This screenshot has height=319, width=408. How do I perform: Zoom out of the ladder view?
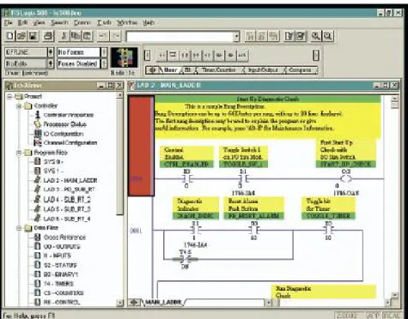point(328,36)
